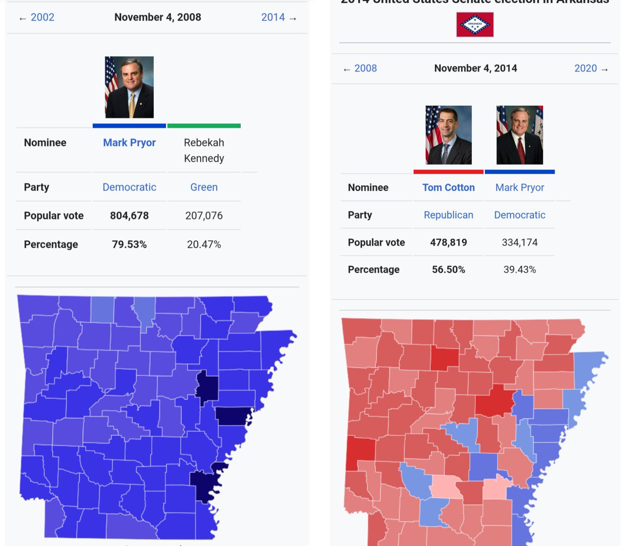632x546 pixels.
Task: Open the 2002 election link
Action: click(x=42, y=17)
